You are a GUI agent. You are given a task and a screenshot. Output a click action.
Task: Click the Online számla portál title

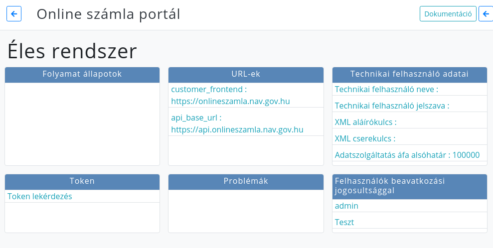pos(109,14)
